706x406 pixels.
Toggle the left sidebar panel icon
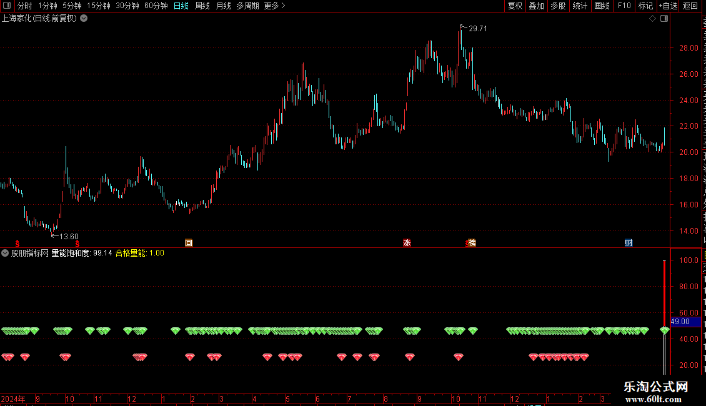7,6
